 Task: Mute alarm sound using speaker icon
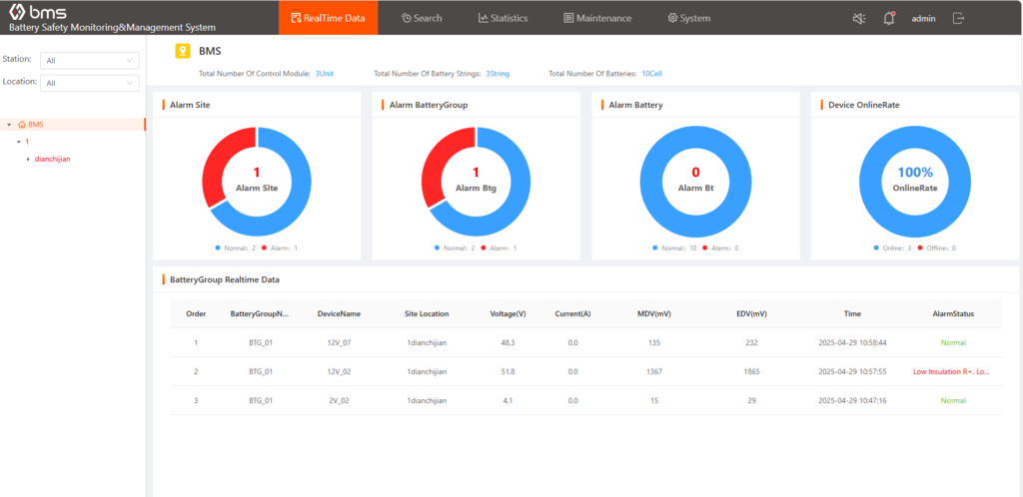coord(859,18)
